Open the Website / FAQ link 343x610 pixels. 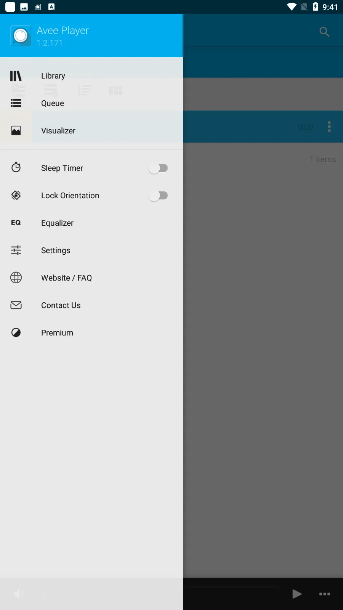point(66,278)
